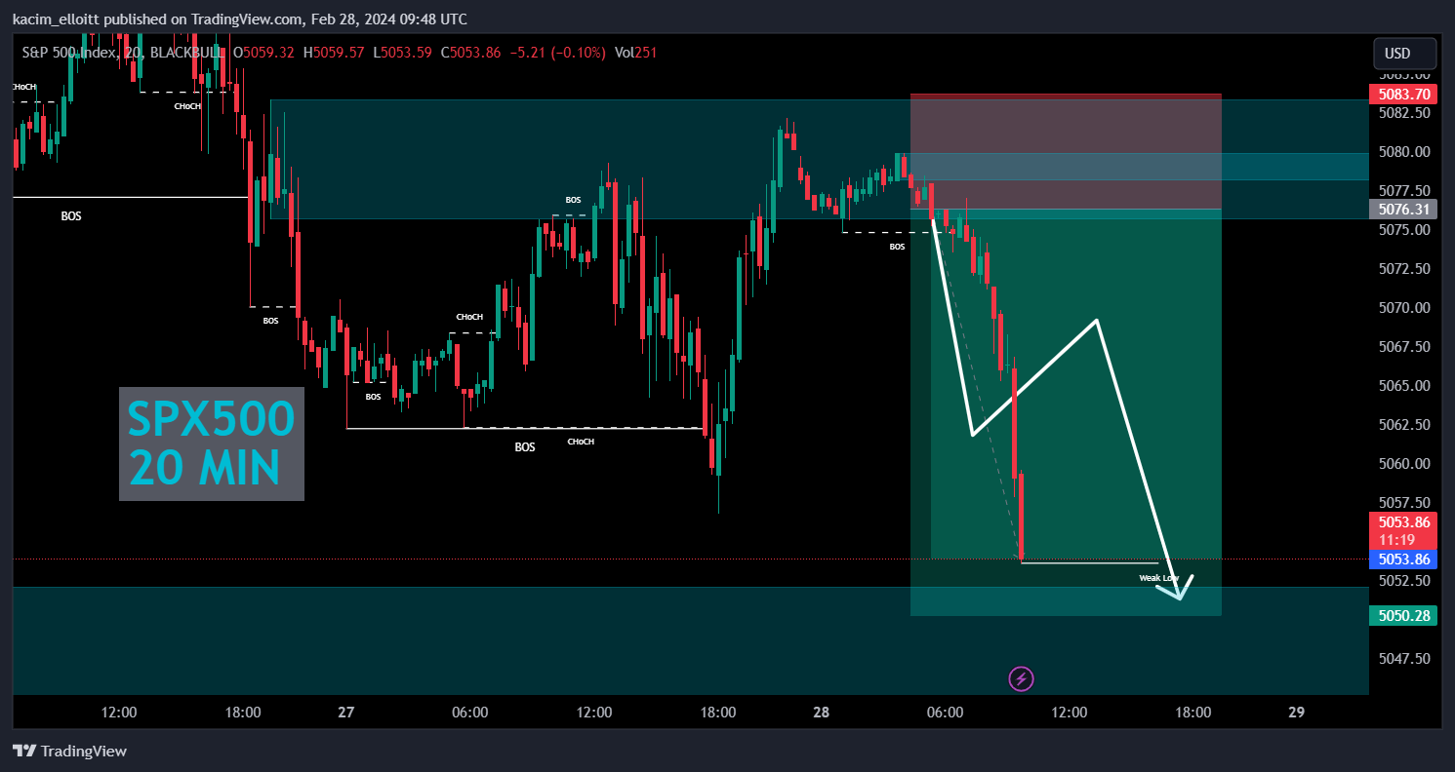Image resolution: width=1455 pixels, height=772 pixels.
Task: Click the red 5083.70 stop price label
Action: pos(1403,95)
